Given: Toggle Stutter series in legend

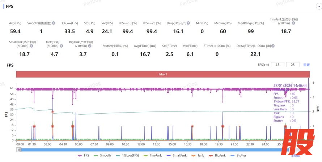Looking at the screenshot, I should 239,156.
